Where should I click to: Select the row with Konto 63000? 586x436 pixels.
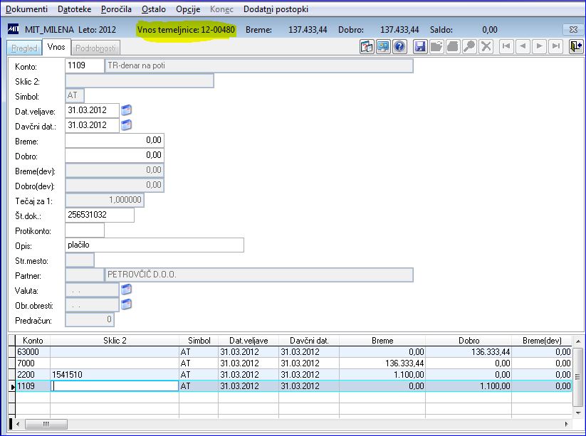293,351
